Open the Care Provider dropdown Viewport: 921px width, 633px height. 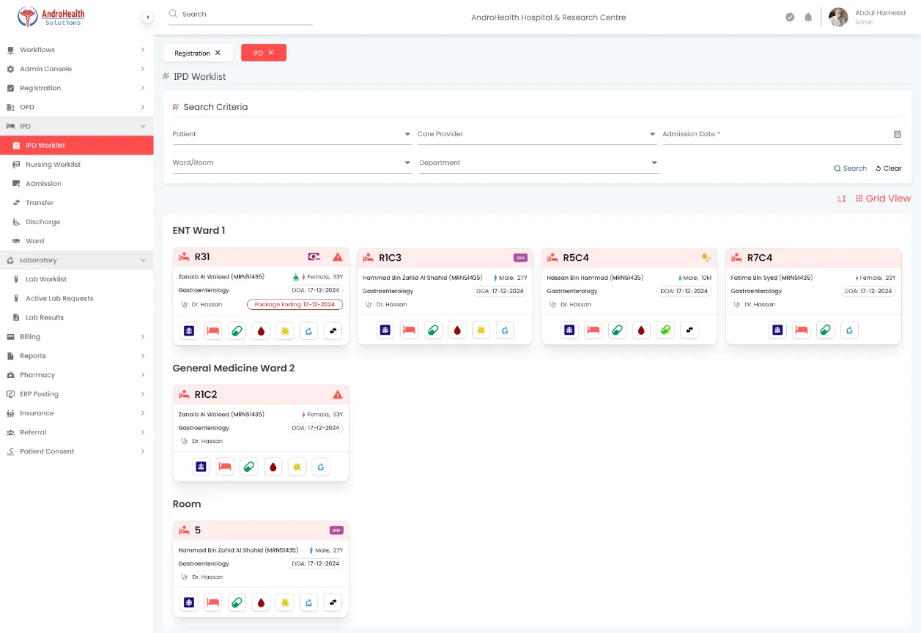[x=536, y=135]
